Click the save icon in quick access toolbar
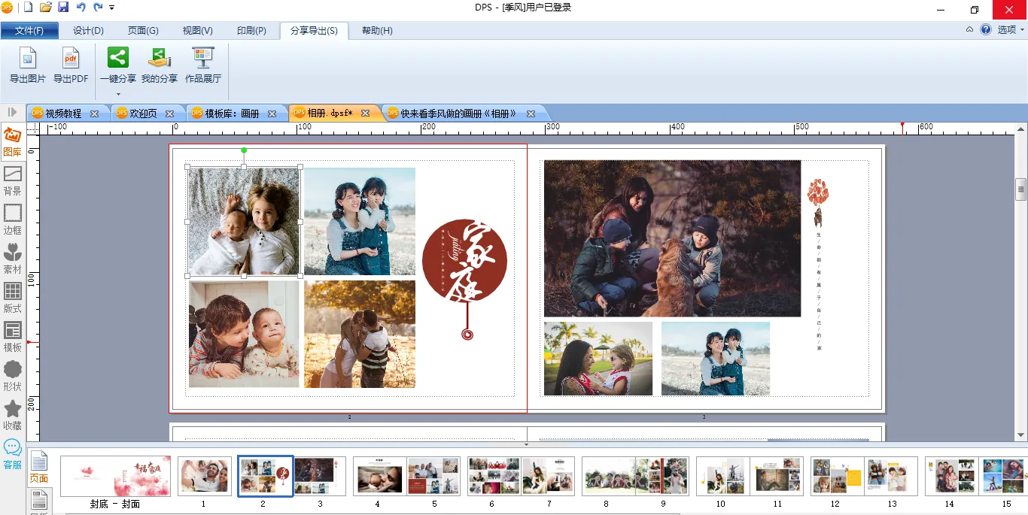 [x=63, y=8]
